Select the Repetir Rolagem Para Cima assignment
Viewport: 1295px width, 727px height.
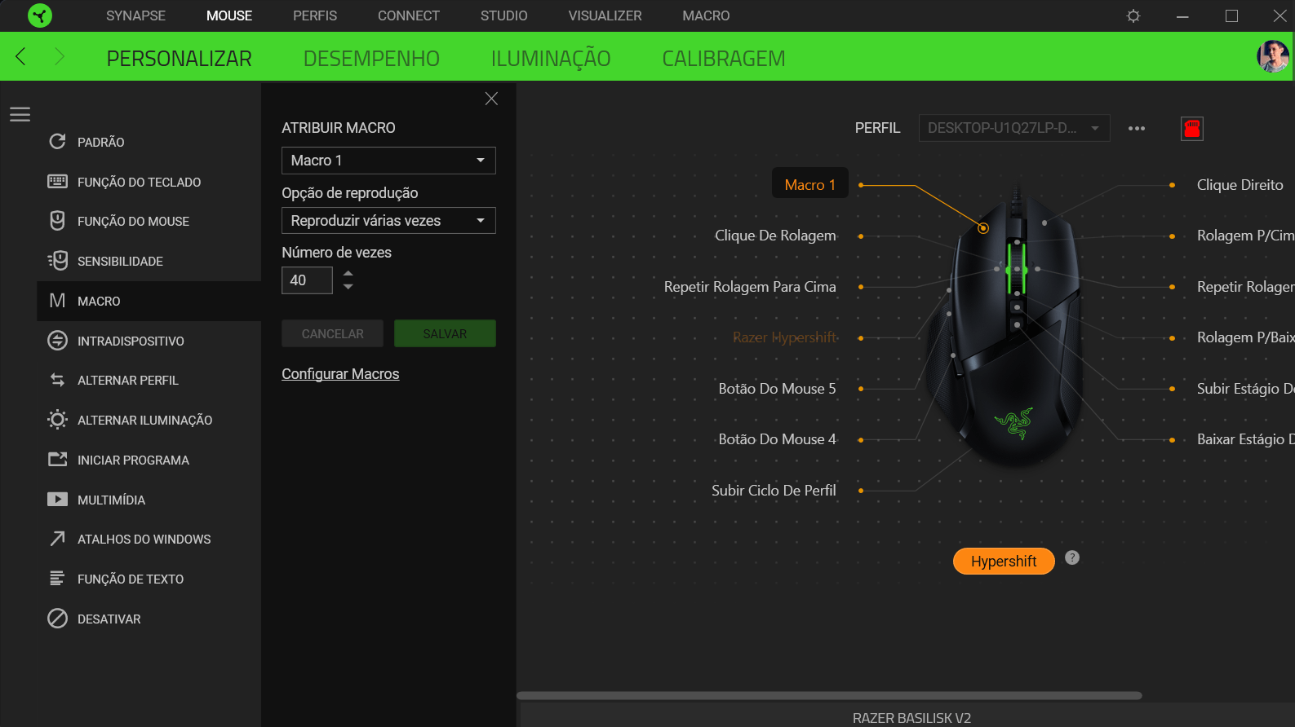click(x=750, y=287)
